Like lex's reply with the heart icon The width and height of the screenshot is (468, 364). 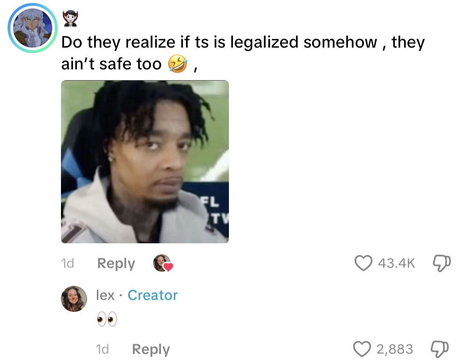(x=362, y=349)
